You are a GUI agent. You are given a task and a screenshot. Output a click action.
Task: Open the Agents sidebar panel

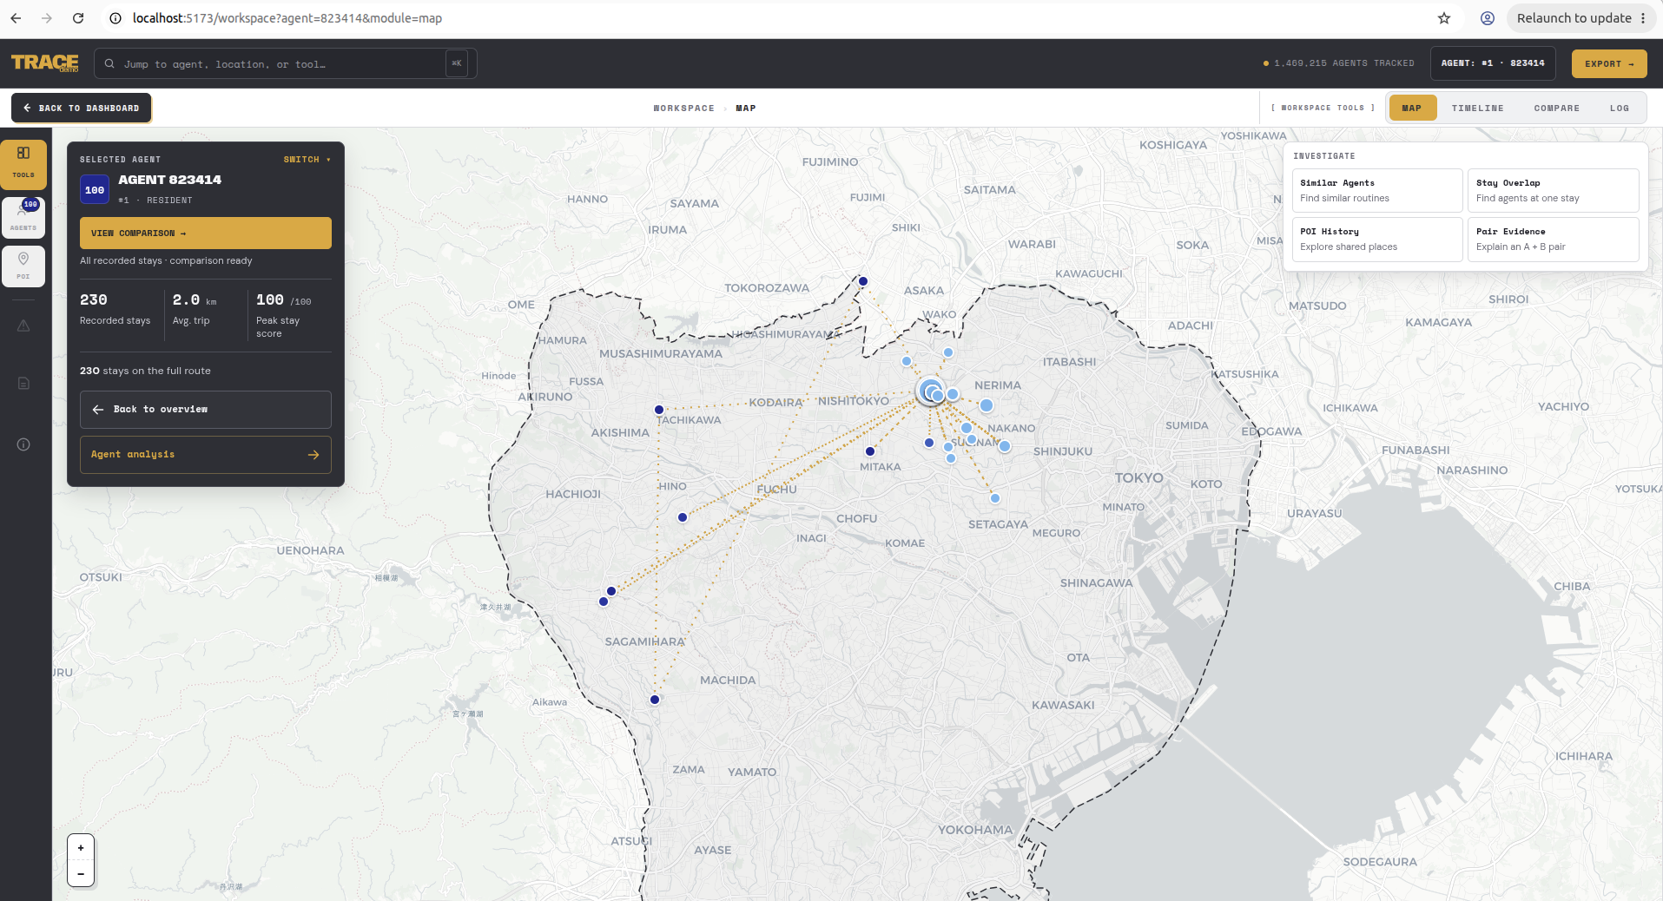tap(23, 216)
